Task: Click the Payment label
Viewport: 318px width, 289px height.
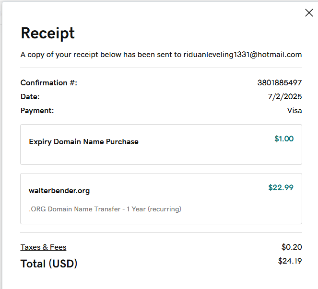Action: point(37,111)
